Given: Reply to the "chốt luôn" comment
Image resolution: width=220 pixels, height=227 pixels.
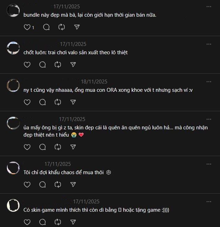Looking at the screenshot, I should coord(42,65).
